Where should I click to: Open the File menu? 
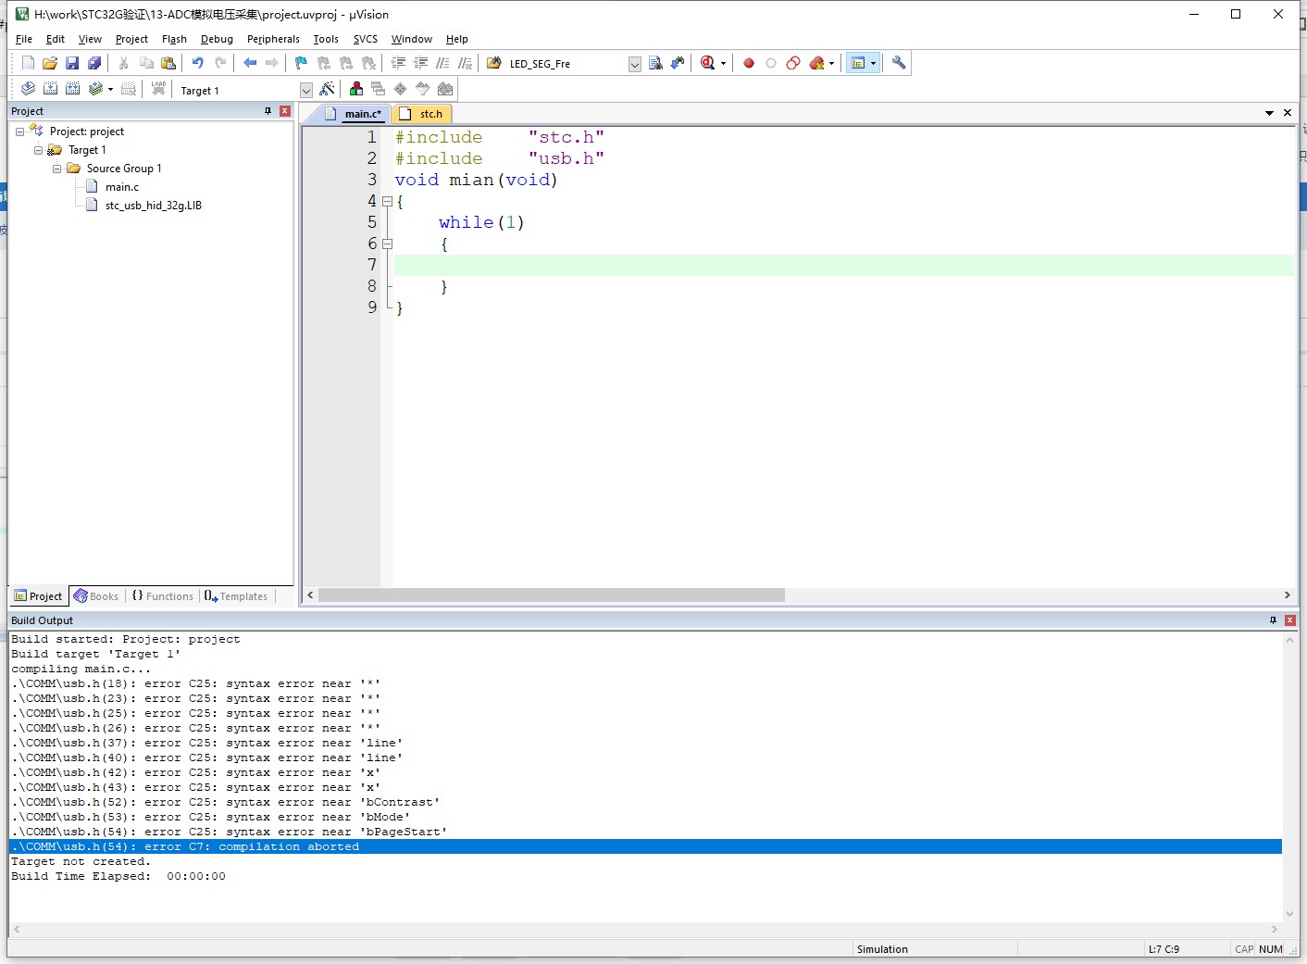[x=24, y=39]
